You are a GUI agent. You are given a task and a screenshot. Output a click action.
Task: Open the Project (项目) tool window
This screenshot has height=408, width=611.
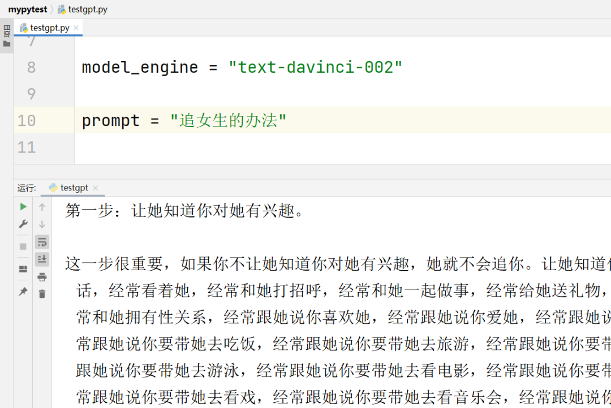coord(7,36)
